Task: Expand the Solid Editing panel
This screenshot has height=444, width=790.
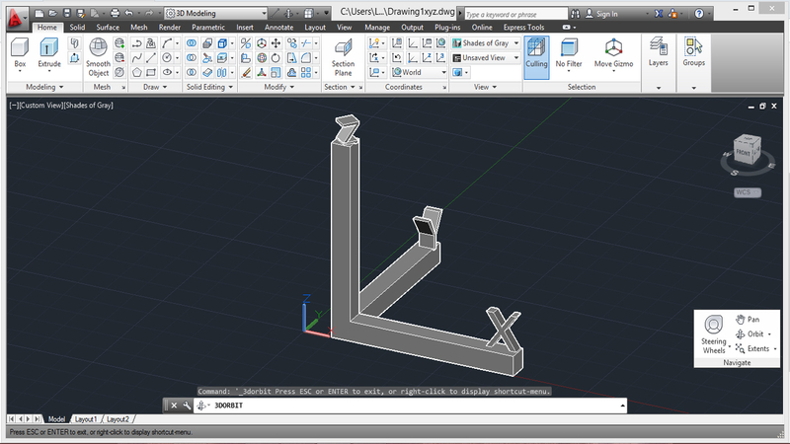Action: pos(209,87)
